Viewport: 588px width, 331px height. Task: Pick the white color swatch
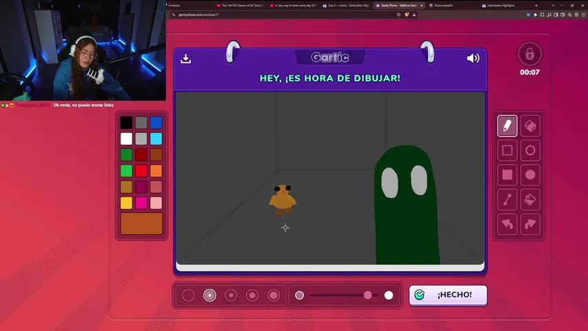[126, 139]
